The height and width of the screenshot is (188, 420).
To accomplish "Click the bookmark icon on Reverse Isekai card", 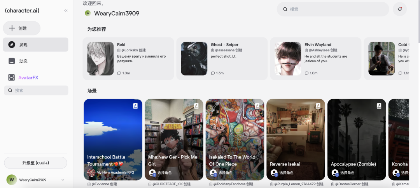I will pos(318,106).
